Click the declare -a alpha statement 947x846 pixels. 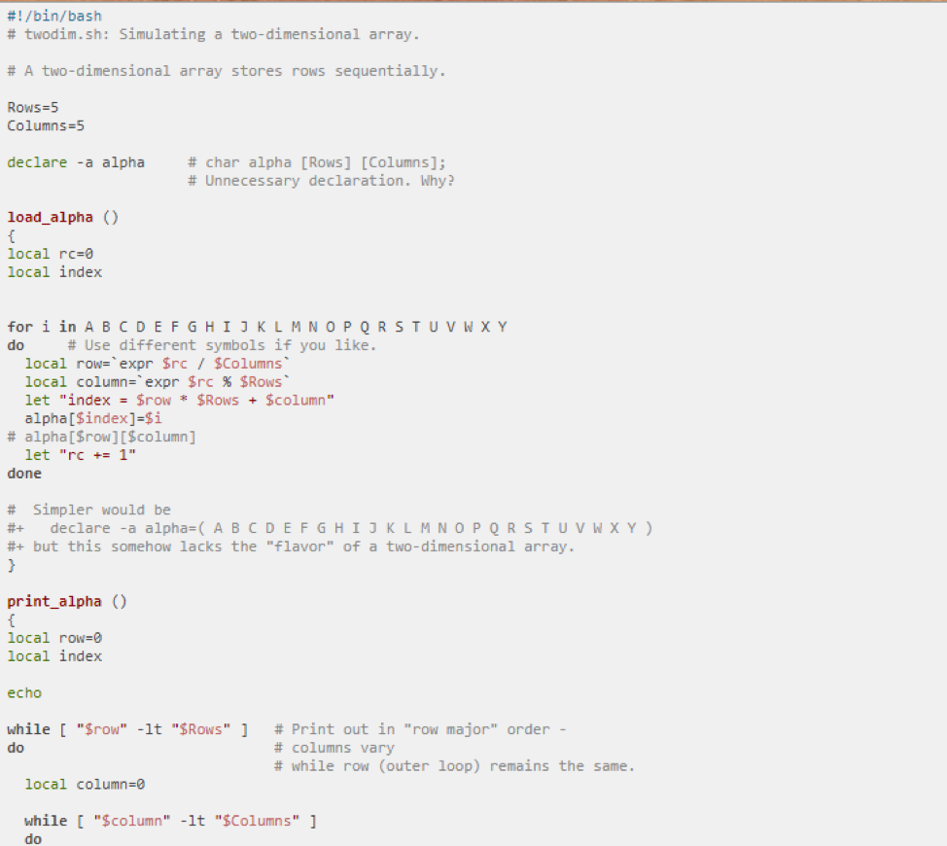(x=76, y=162)
